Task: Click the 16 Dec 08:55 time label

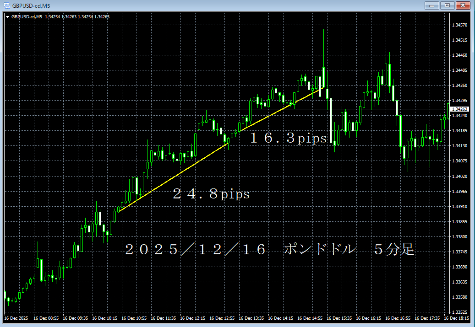Action: pyautogui.click(x=46, y=318)
